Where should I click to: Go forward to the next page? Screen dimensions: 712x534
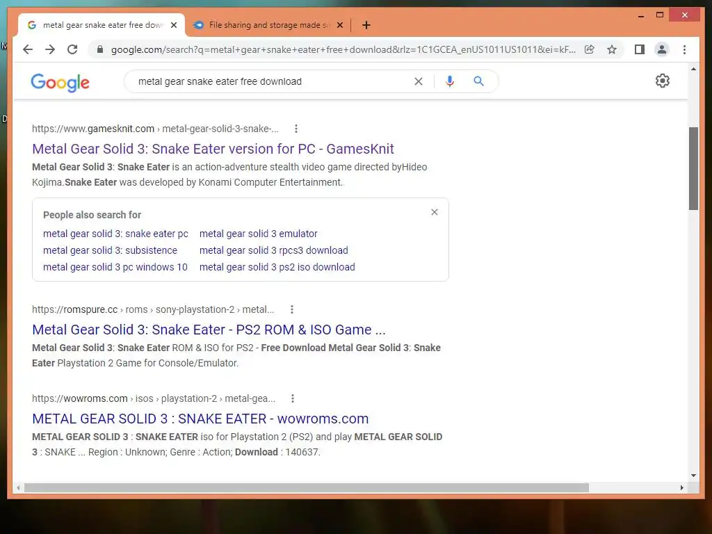click(x=50, y=49)
